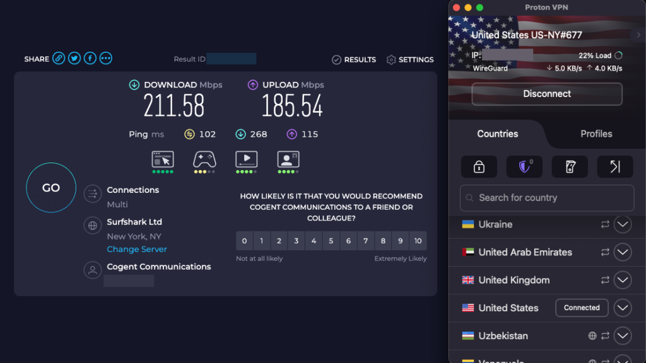The width and height of the screenshot is (646, 363).
Task: Switch to Countries tab
Action: [497, 134]
